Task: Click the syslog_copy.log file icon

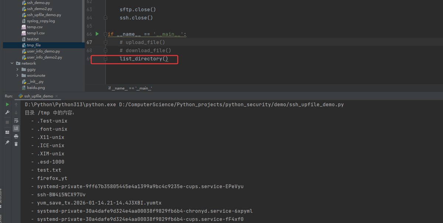Action: coord(24,21)
